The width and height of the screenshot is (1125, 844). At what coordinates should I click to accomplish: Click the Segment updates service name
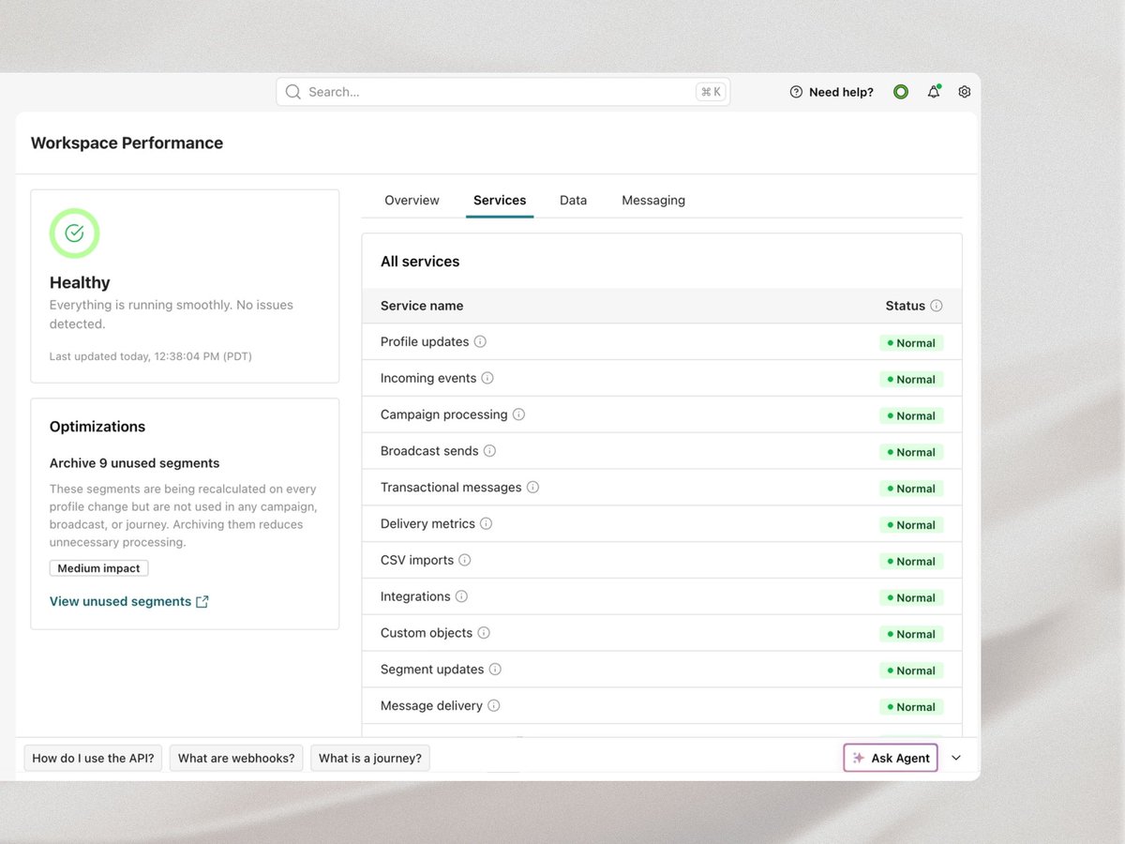coord(432,670)
